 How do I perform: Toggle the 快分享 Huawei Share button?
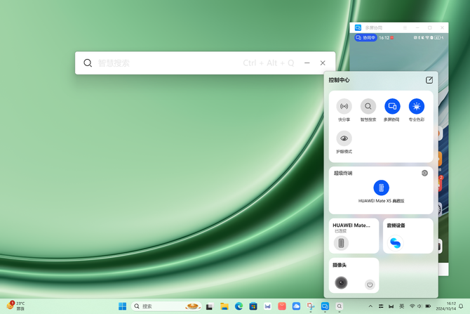(x=344, y=106)
